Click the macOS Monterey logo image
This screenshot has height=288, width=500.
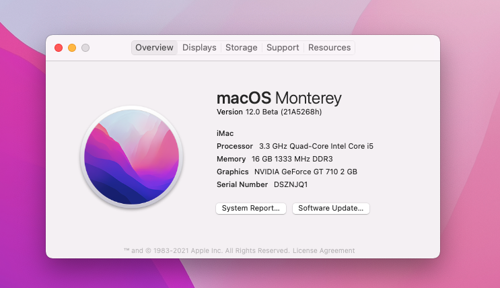[x=132, y=157]
